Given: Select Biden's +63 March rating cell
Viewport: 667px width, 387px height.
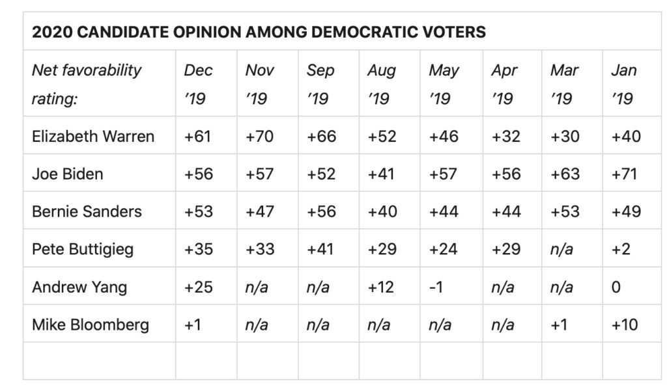Looking at the screenshot, I should click(x=565, y=174).
